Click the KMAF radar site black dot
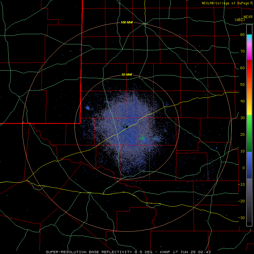This screenshot has height=254, width=254. click(127, 127)
